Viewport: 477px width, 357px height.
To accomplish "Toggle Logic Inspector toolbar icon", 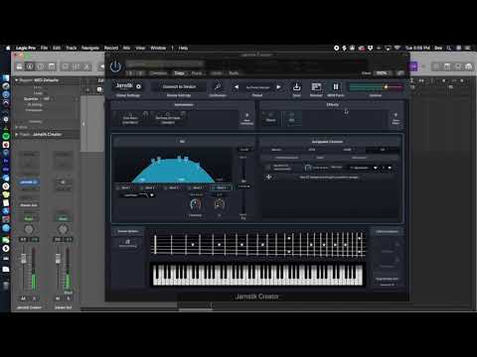I will point(30,66).
